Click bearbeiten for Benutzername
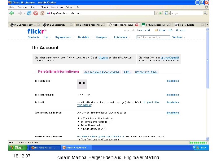 (x=173, y=95)
